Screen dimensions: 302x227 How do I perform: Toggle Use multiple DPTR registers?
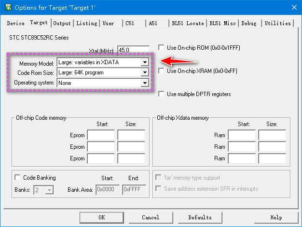click(x=161, y=94)
